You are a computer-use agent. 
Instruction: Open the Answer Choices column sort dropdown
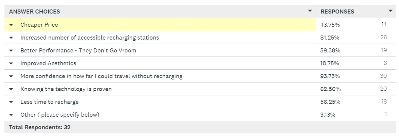[310, 11]
